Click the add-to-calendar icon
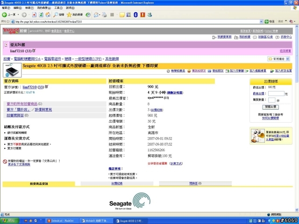 click(227, 71)
